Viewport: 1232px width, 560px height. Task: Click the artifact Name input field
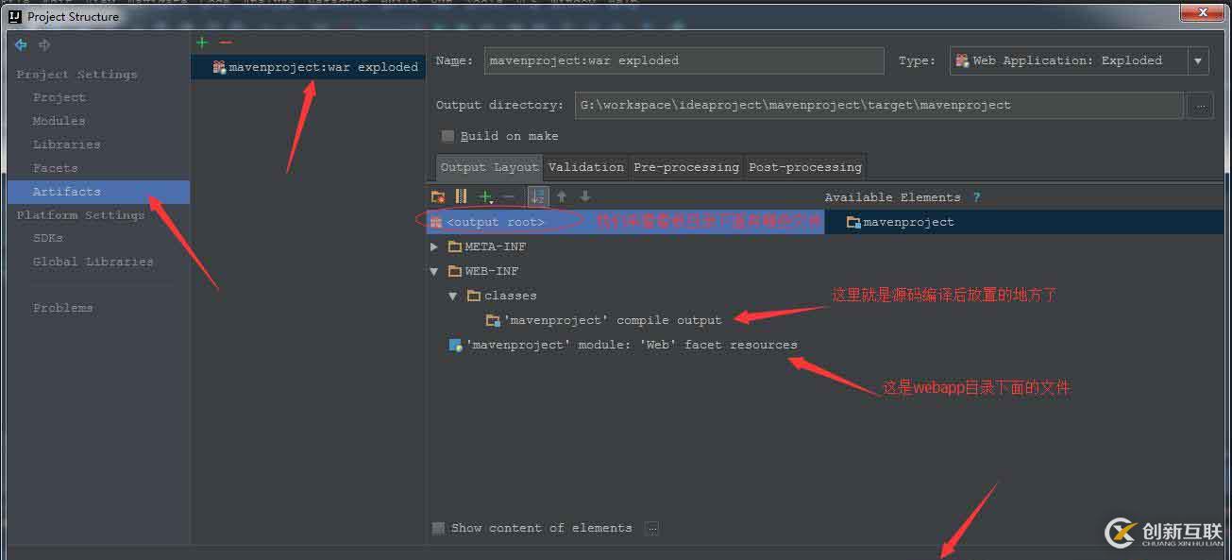click(x=684, y=60)
